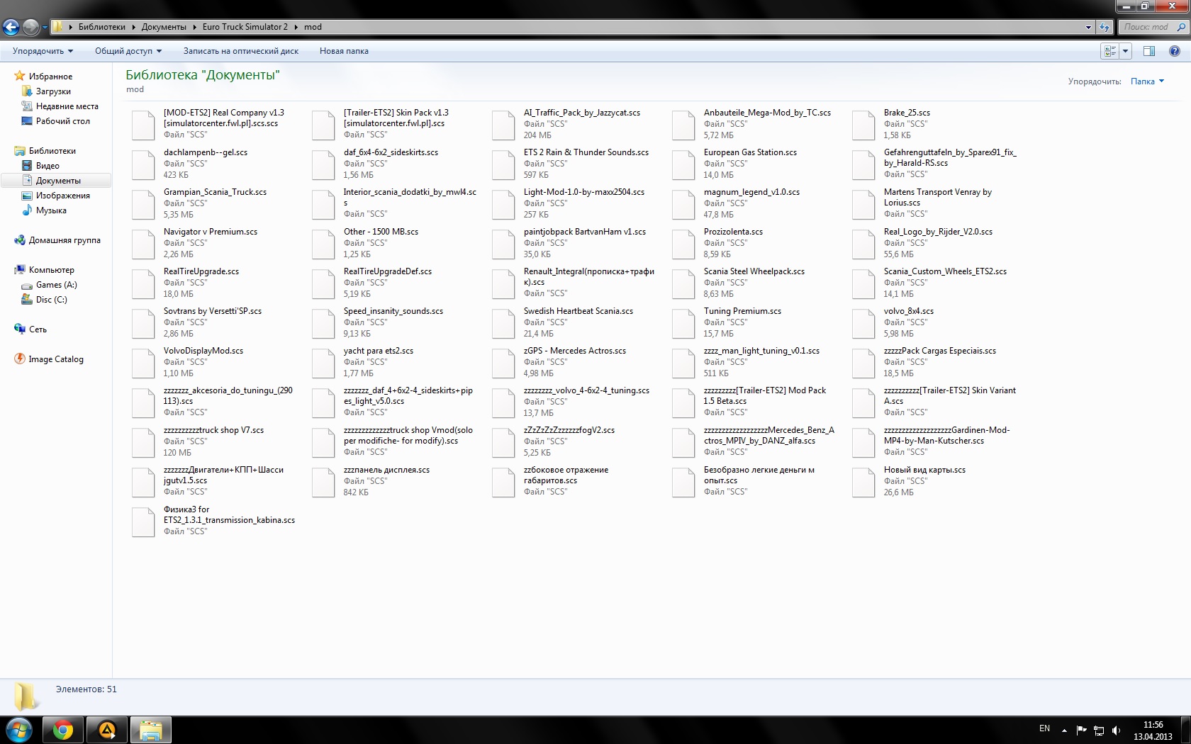Select file name ETS 2 Rain & Thunder Sounds.scs
The height and width of the screenshot is (744, 1191).
[586, 152]
